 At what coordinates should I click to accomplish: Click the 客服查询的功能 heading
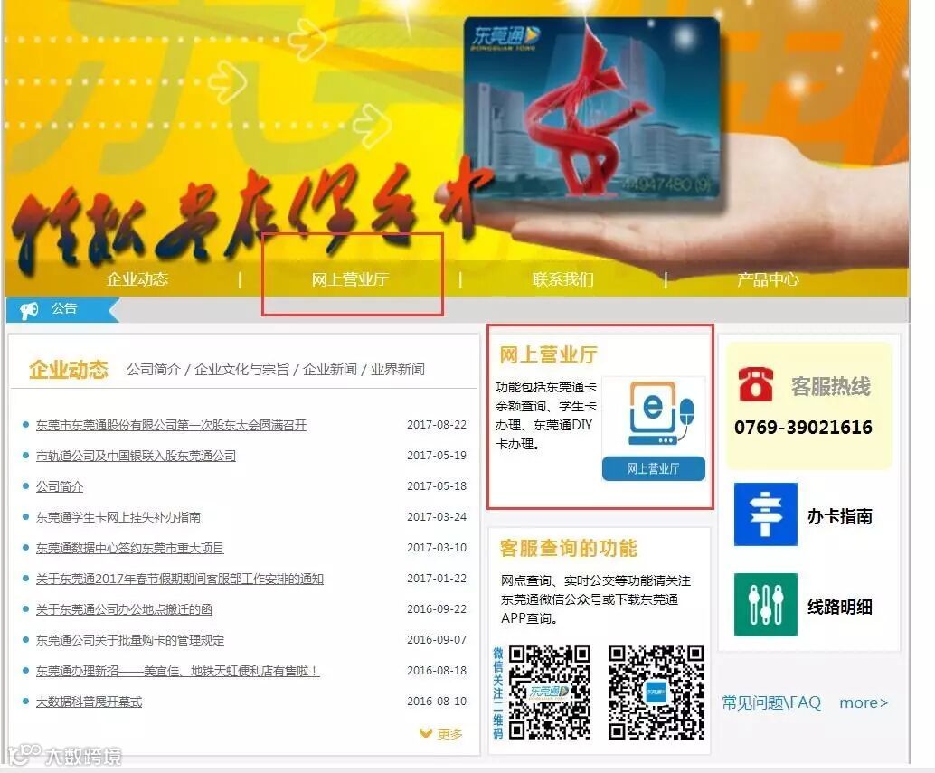click(568, 548)
